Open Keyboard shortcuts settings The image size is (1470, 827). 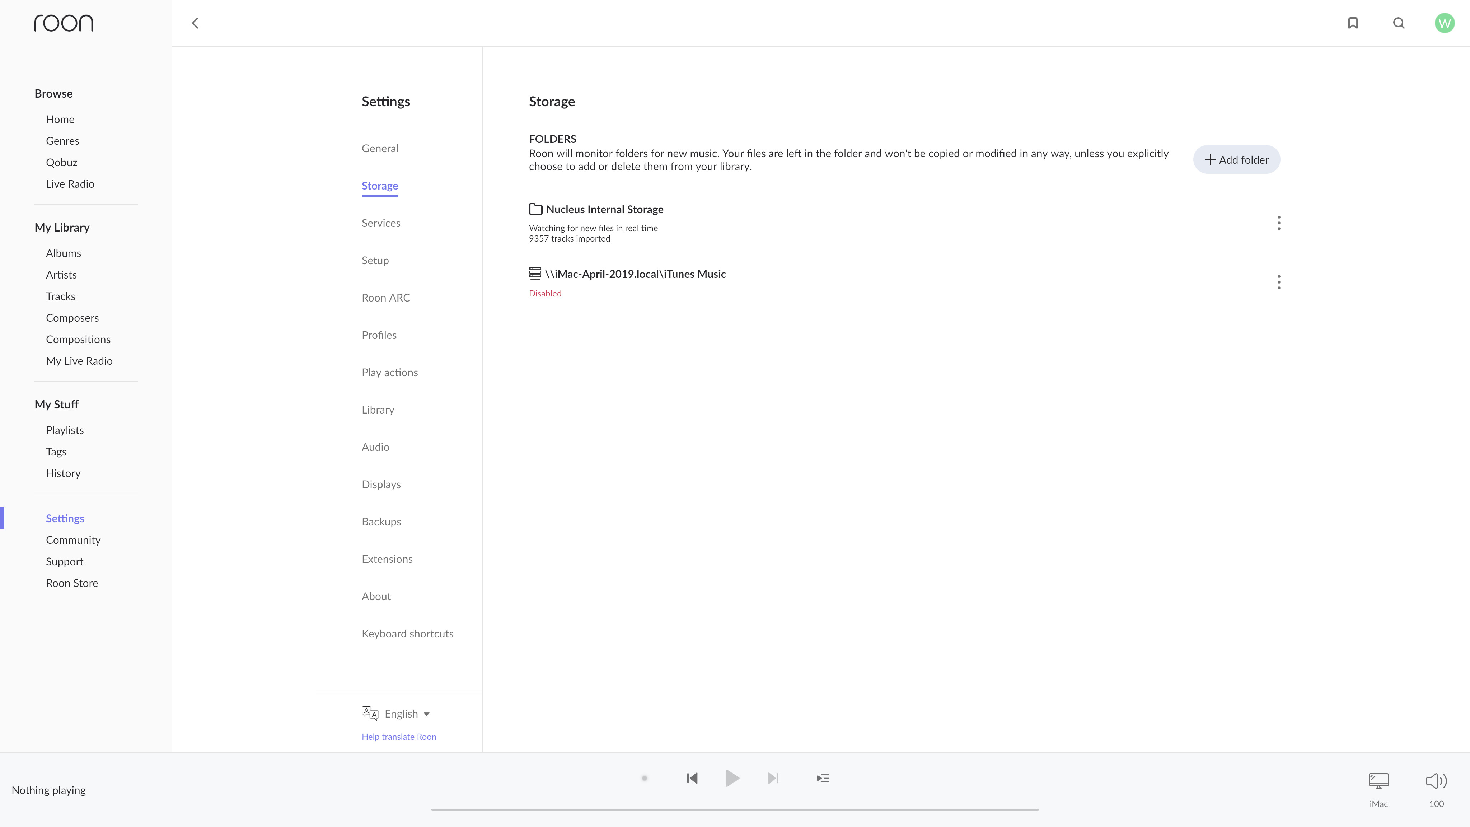coord(407,634)
